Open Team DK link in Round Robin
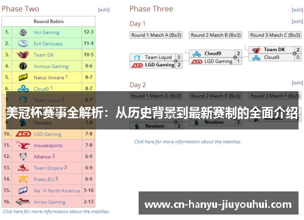Viewport: 304px width, 220px height. (x=44, y=55)
